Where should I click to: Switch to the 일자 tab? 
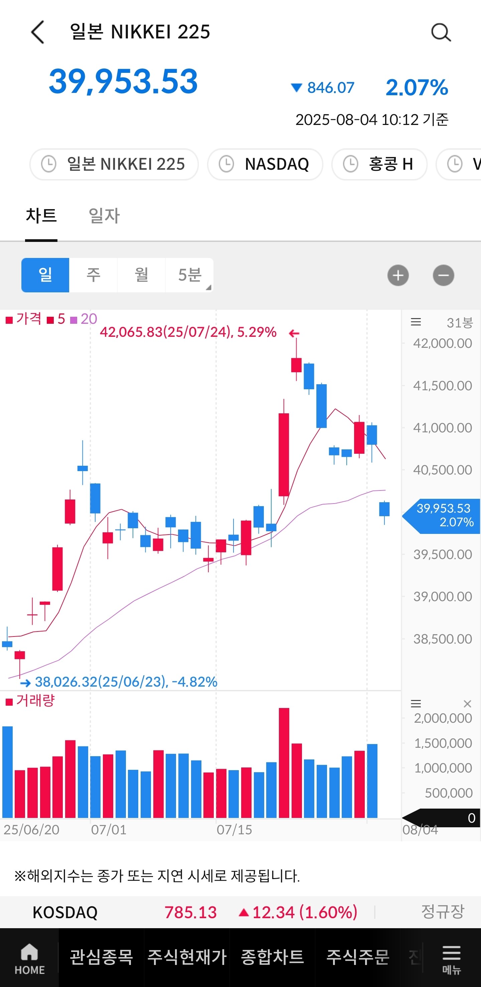(104, 216)
